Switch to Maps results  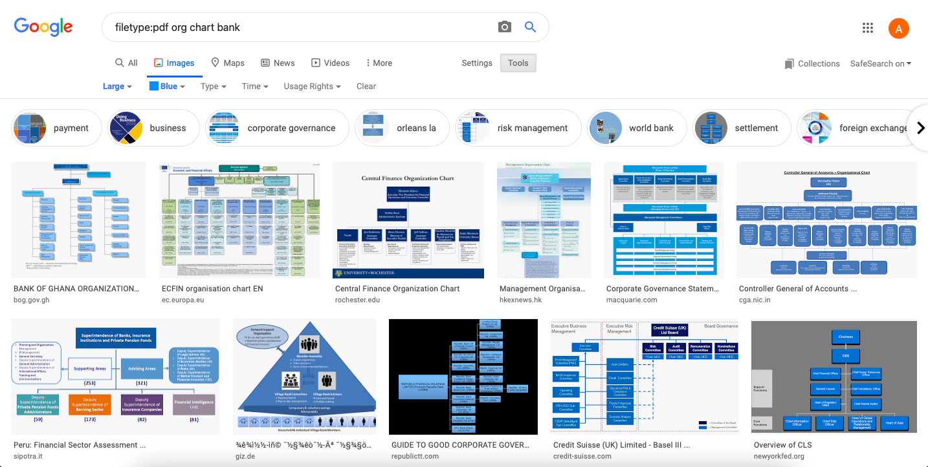228,63
